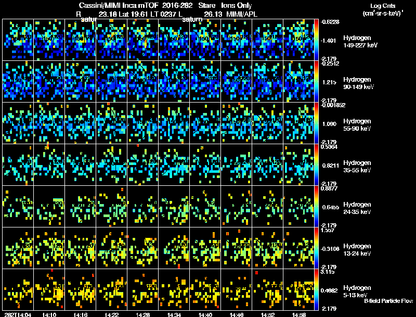Image resolution: width=416 pixels, height=317 pixels.
Task: Open the 55-90 keV panel at 14:34
Action: coord(174,123)
